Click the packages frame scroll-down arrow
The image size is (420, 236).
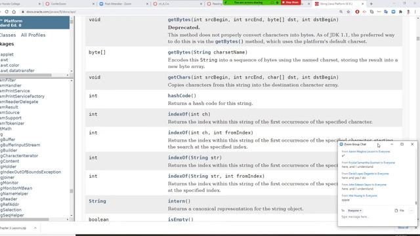tap(72, 71)
